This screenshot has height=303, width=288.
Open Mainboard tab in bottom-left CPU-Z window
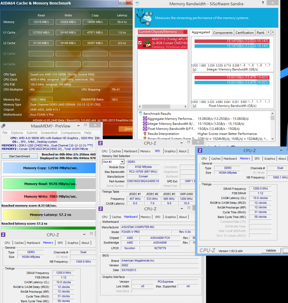click(x=33, y=243)
